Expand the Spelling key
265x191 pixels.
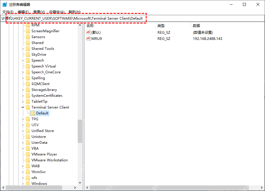[23, 78]
